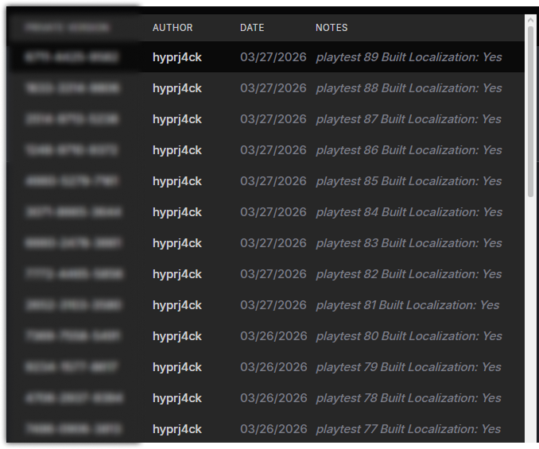Screen dimensions: 539x449
Task: Select the playtest 83 notes entry
Action: (x=409, y=243)
